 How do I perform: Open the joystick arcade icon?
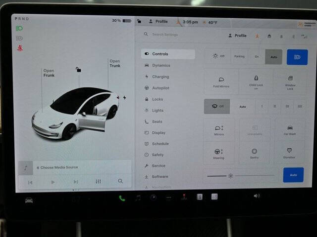(184, 197)
